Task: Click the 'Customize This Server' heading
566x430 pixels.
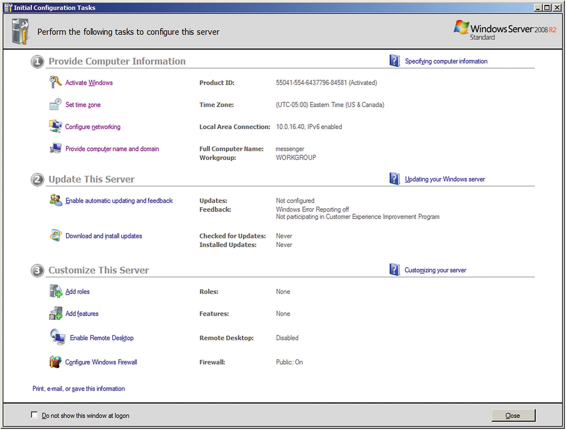Action: click(x=99, y=270)
